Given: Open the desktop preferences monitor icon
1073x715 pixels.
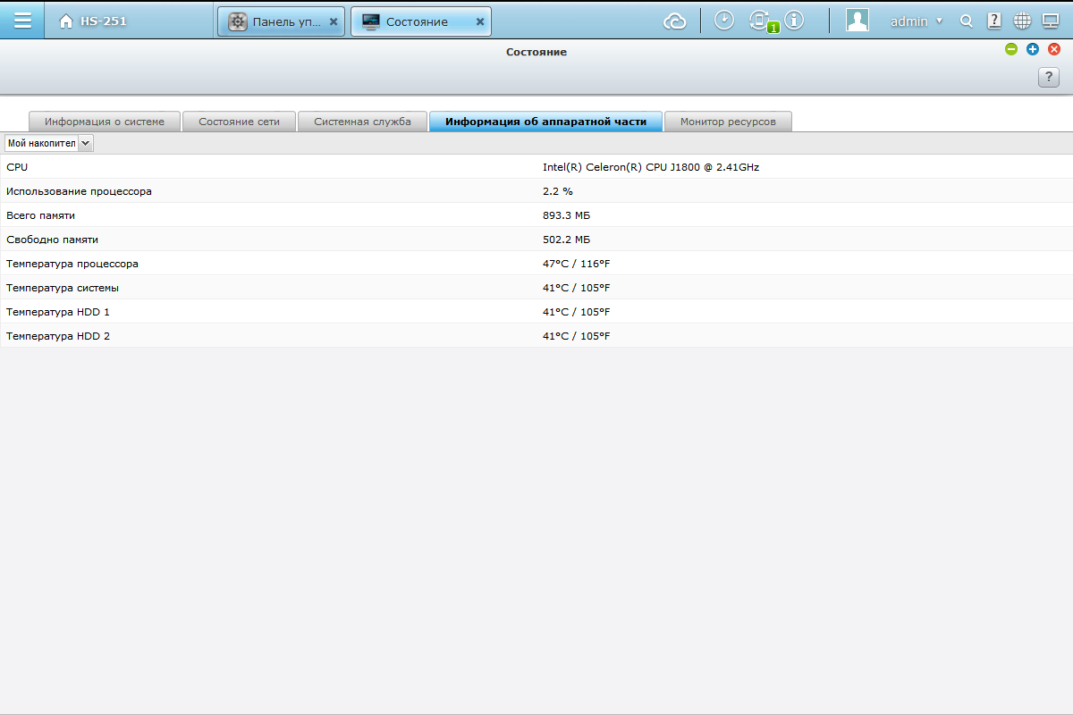Looking at the screenshot, I should pos(1051,21).
